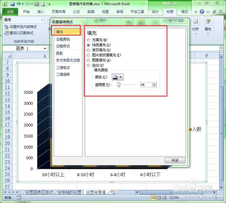Open the 坐标轴的设置 sheet tab
The height and width of the screenshot is (203, 226).
pyautogui.click(x=69, y=192)
